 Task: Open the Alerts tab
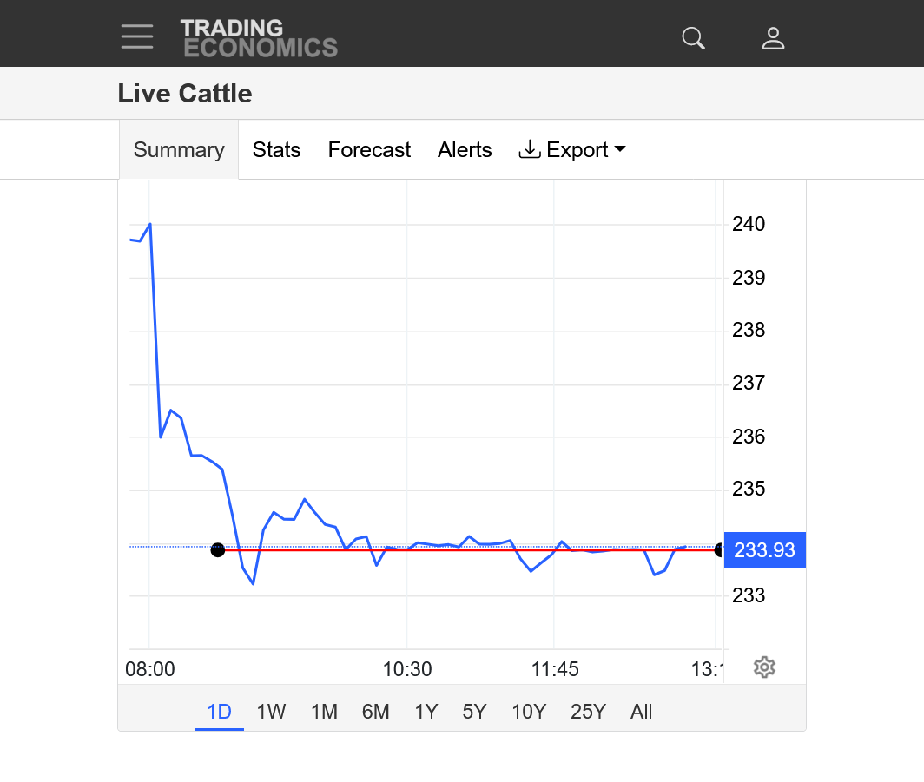465,150
